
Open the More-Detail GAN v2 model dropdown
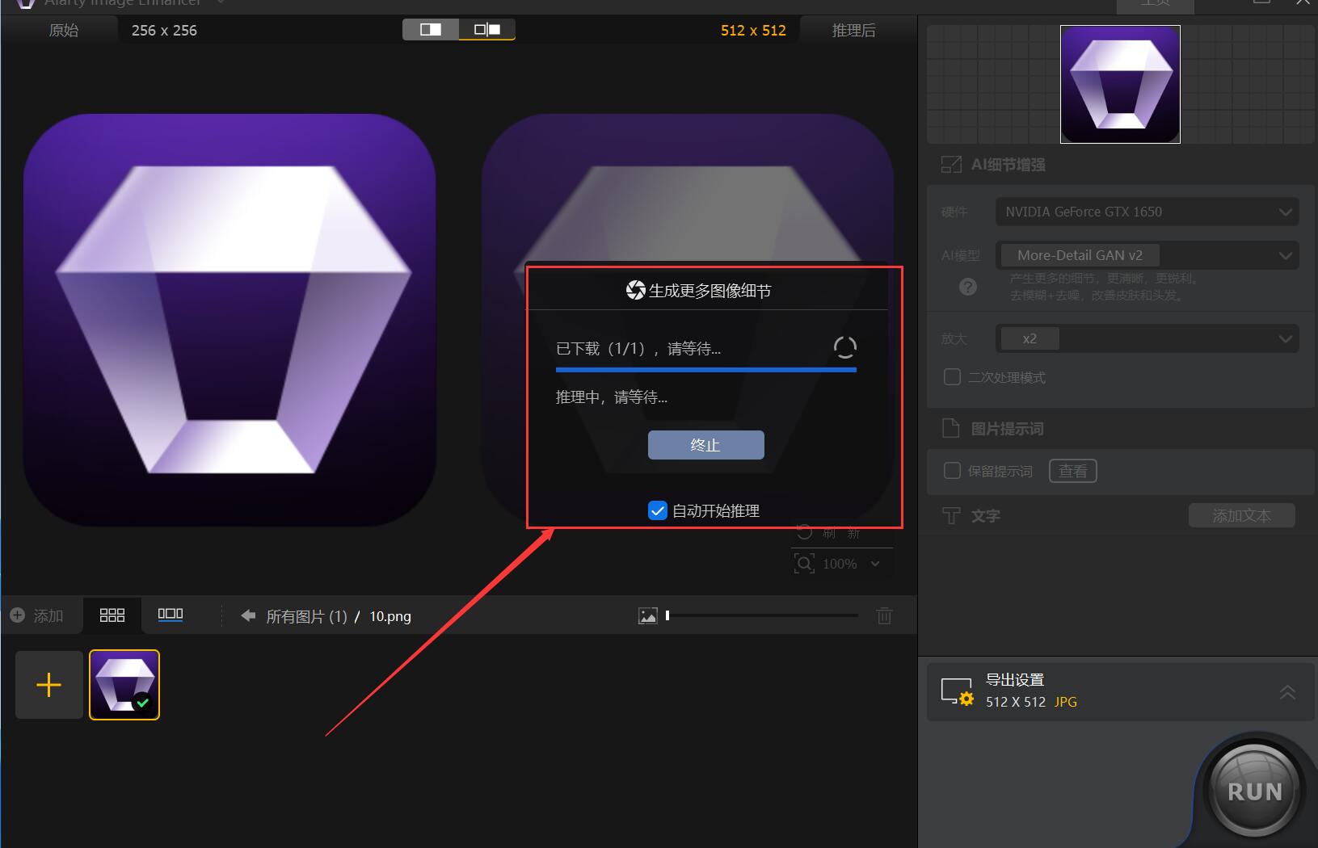(1147, 255)
